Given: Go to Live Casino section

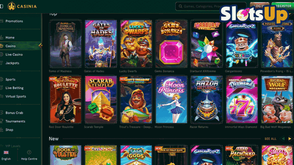Looking at the screenshot, I should (x=14, y=54).
